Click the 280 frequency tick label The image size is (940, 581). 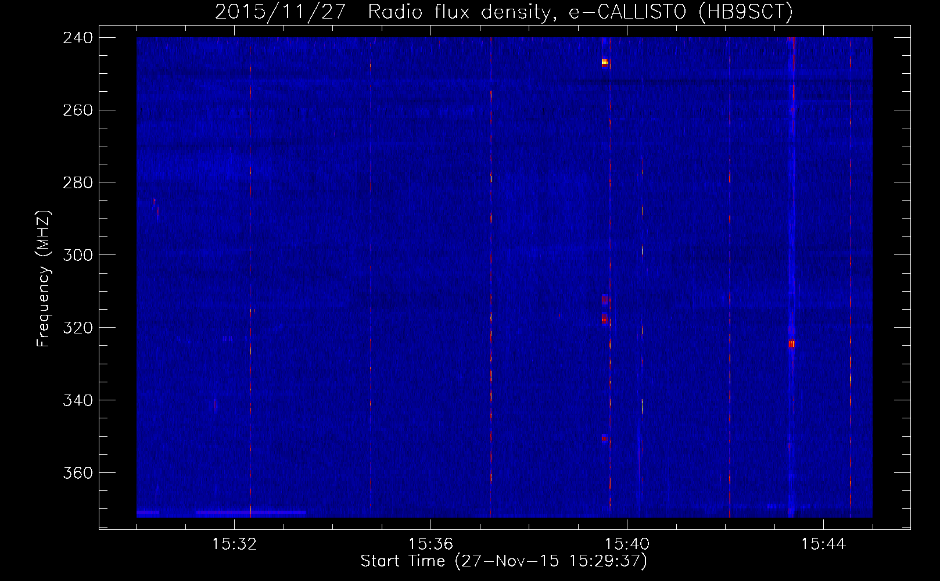(78, 183)
